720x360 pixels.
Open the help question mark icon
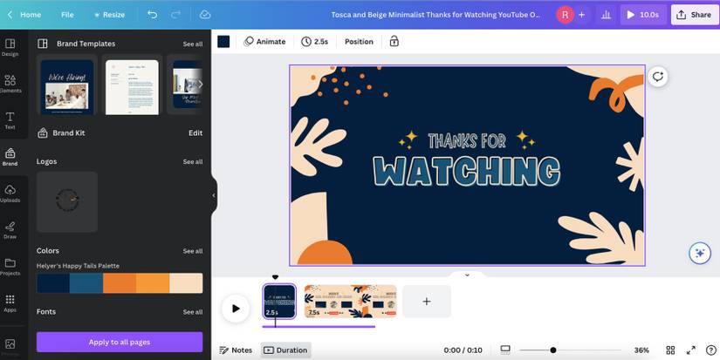point(710,350)
